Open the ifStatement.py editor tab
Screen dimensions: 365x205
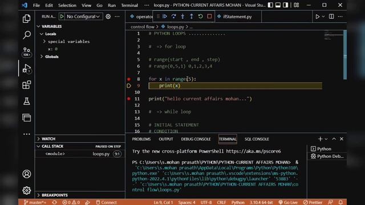click(x=237, y=17)
